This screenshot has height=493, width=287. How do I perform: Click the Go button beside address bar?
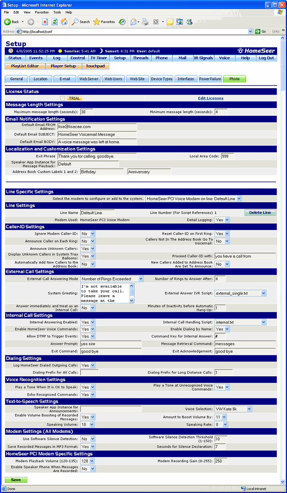[x=261, y=31]
